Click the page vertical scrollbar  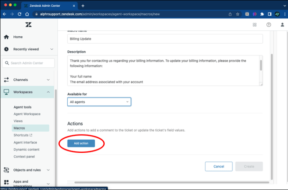click(272, 117)
